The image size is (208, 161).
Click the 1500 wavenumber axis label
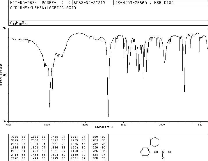click(124, 125)
